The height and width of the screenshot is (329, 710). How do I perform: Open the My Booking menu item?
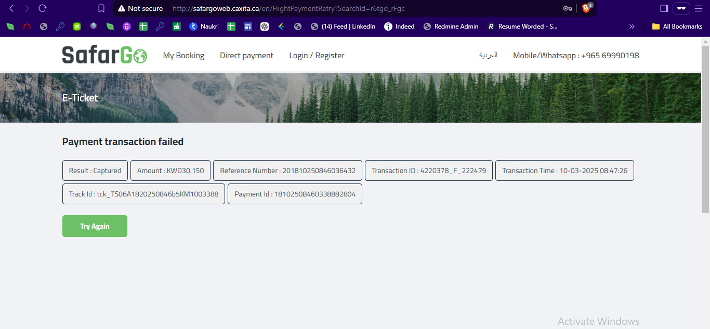coord(183,56)
